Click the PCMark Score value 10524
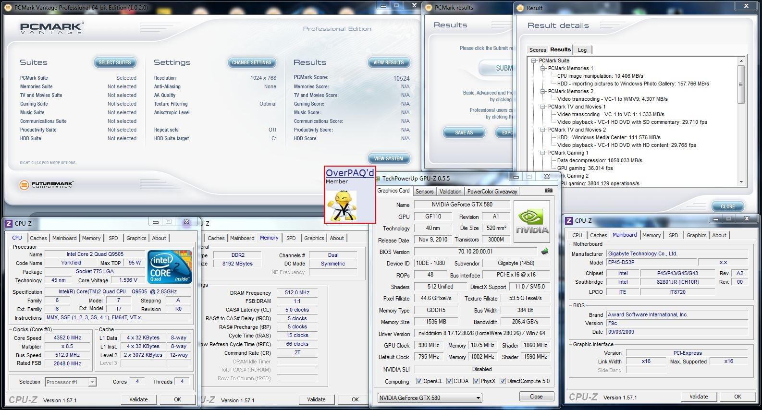762x410 pixels. point(401,78)
